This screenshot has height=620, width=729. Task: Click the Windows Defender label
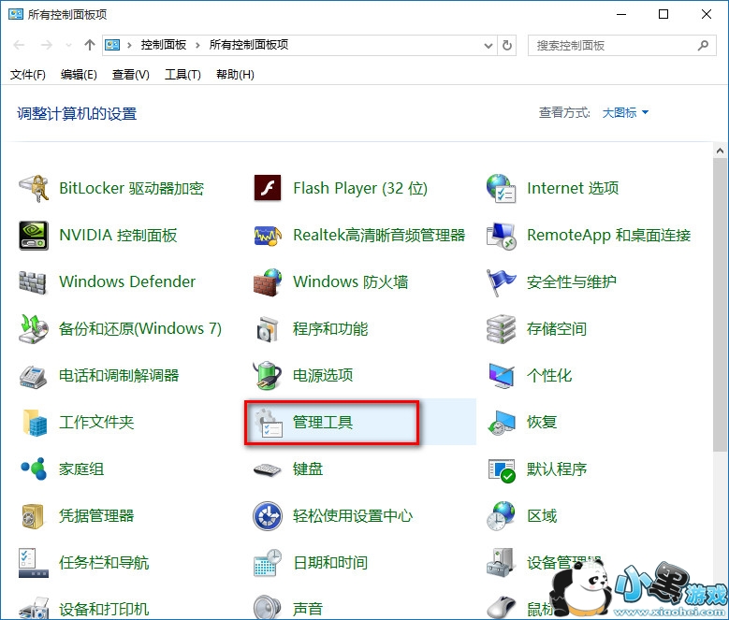tap(127, 281)
